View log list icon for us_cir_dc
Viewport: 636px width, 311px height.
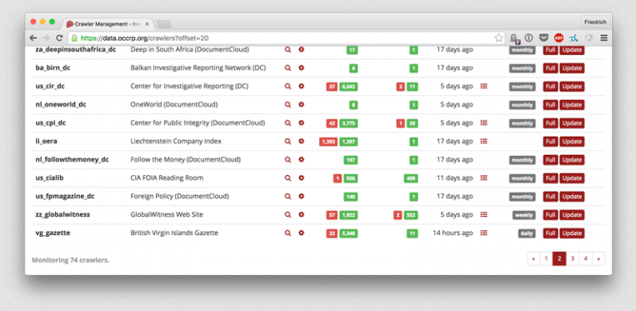pos(483,86)
